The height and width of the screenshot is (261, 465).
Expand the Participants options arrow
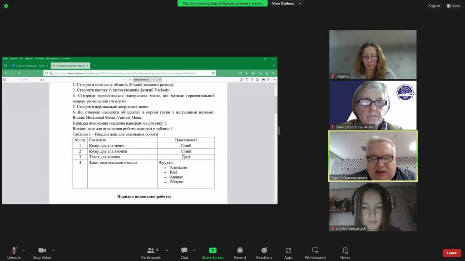pyautogui.click(x=167, y=250)
